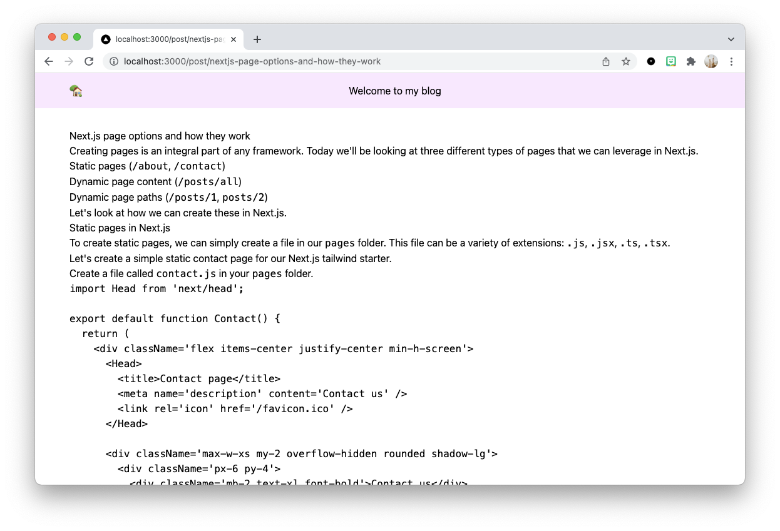Screen dimensions: 780x531
Task: Reload the page with the refresh icon
Action: [x=89, y=61]
